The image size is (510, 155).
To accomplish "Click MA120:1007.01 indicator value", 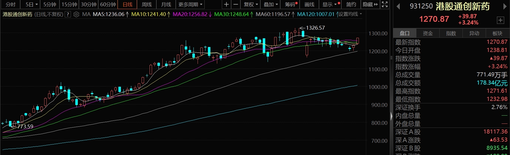I will pyautogui.click(x=316, y=14).
